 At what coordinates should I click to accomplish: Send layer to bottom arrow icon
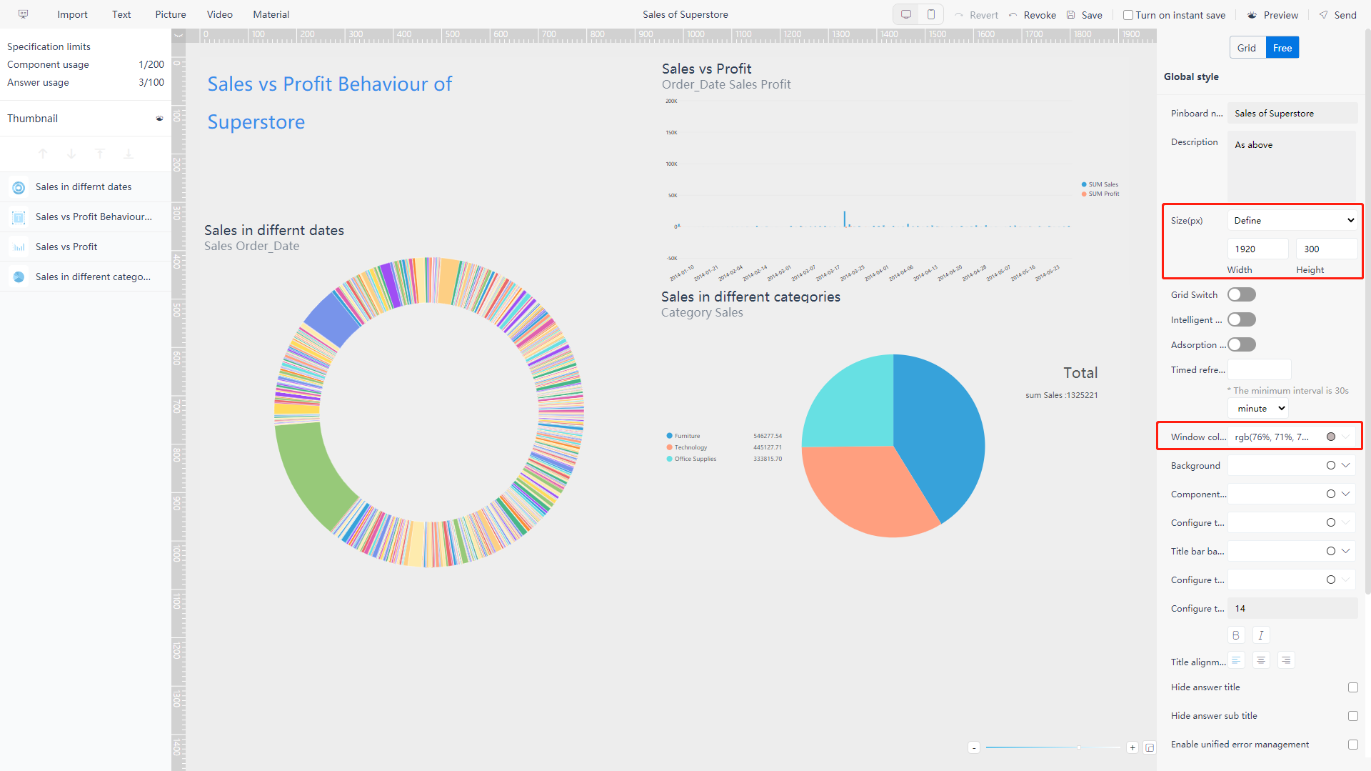pos(129,154)
